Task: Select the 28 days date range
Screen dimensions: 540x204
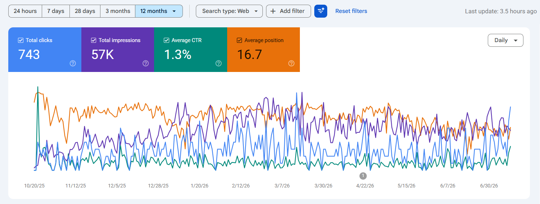Action: tap(85, 11)
